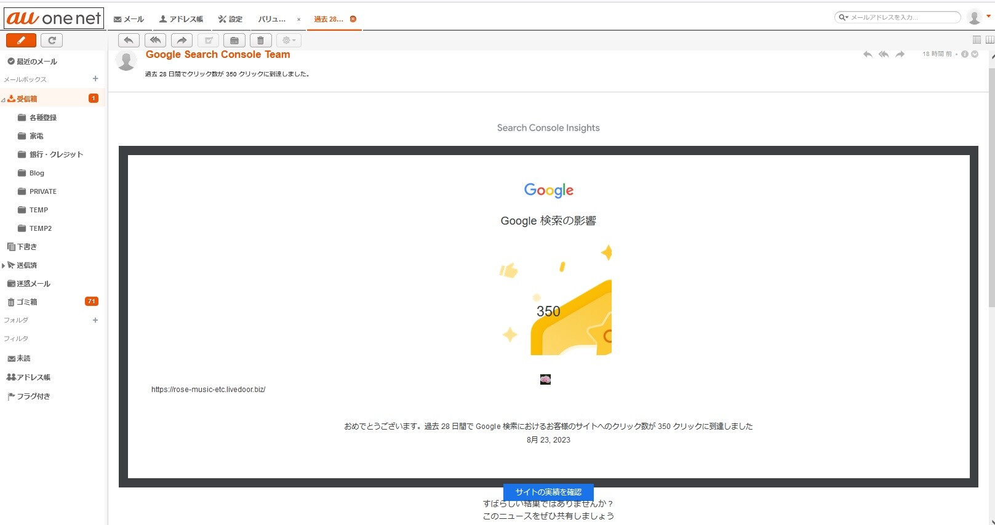Image resolution: width=995 pixels, height=525 pixels.
Task: Switch to the three-column layout icon
Action: (x=989, y=40)
